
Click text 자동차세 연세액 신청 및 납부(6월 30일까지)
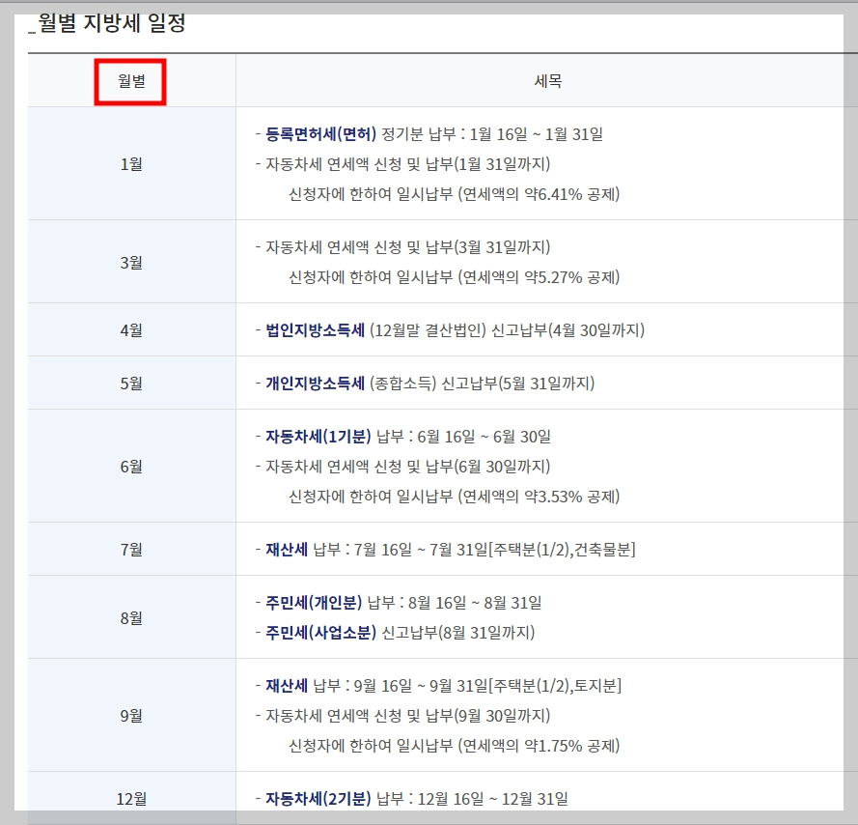pyautogui.click(x=407, y=467)
